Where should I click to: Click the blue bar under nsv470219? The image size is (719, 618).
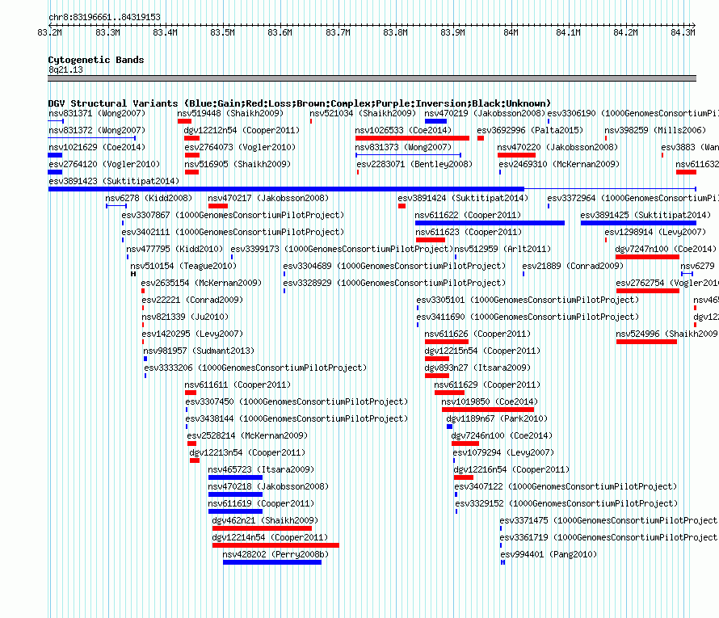435,121
